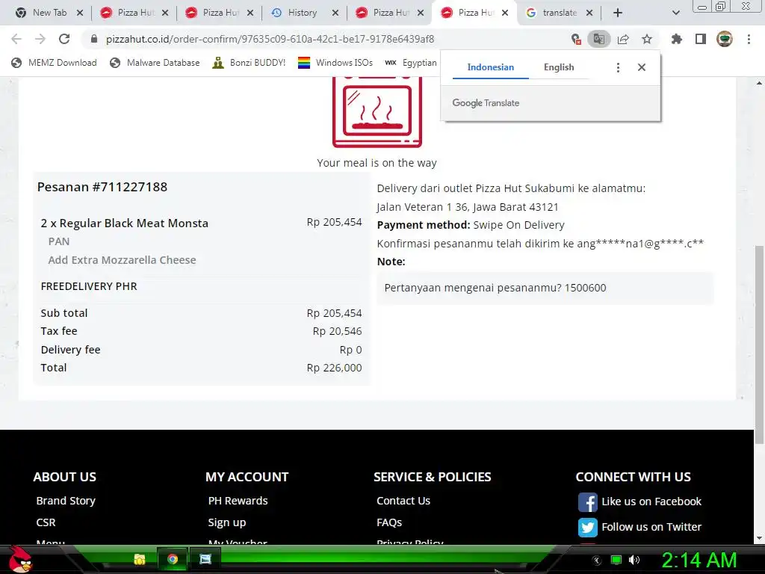Open file explorer from taskbar
The image size is (765, 574).
point(140,559)
